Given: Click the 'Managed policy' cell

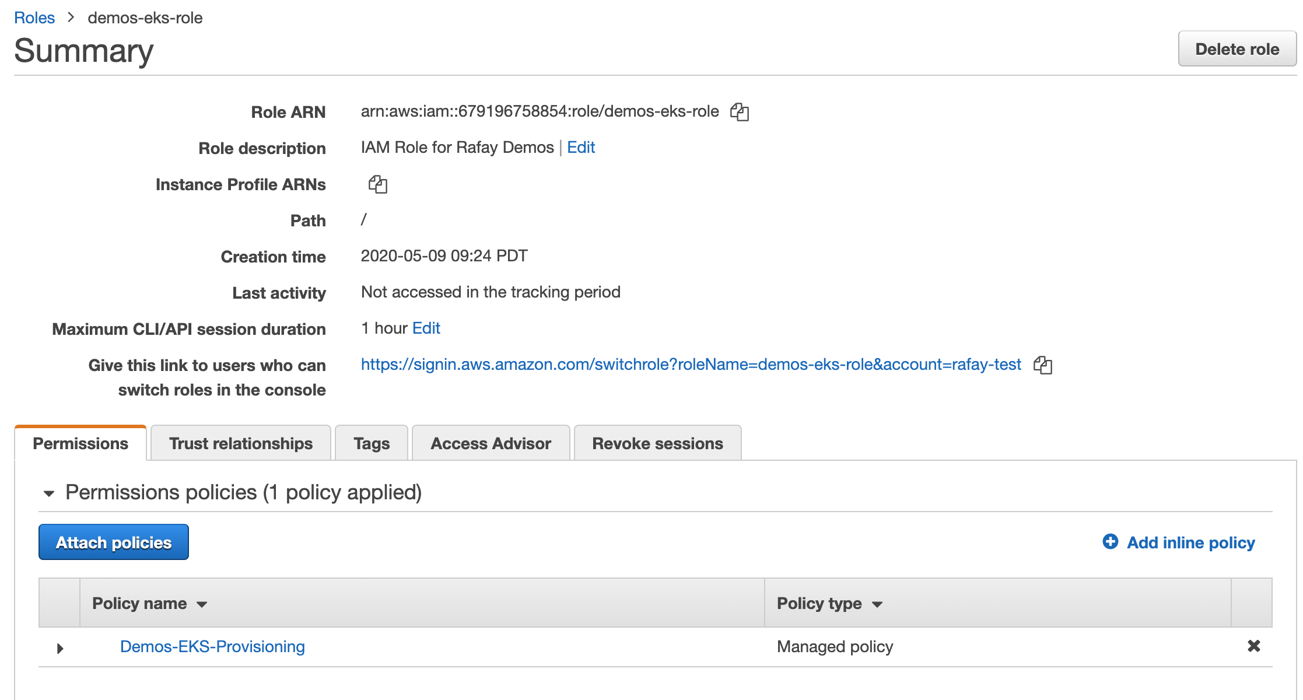Looking at the screenshot, I should point(835,646).
